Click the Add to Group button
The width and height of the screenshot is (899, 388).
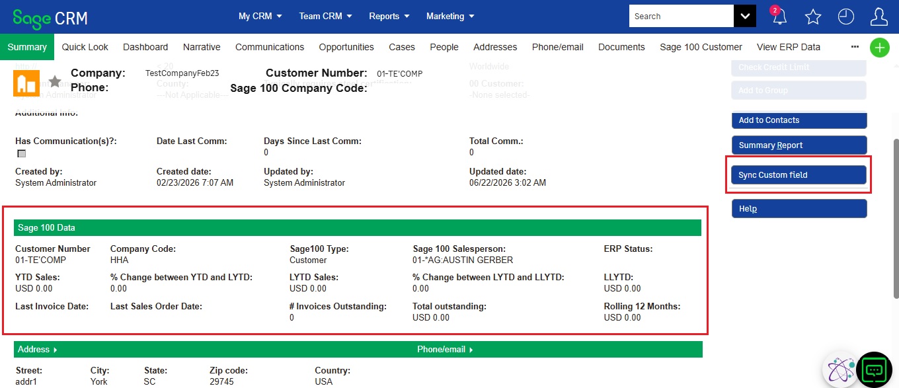tap(799, 91)
